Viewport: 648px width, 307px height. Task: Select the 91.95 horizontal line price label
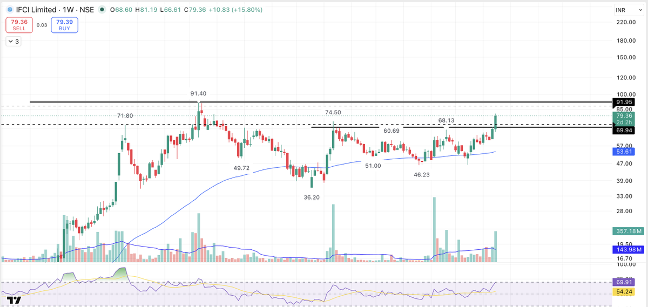pos(624,102)
